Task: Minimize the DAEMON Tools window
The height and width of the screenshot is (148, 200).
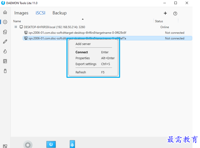Action: pos(165,3)
